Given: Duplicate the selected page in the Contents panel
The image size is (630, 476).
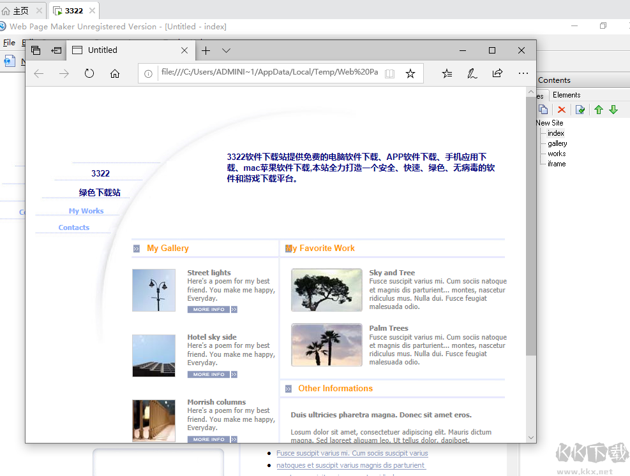Looking at the screenshot, I should tap(543, 110).
